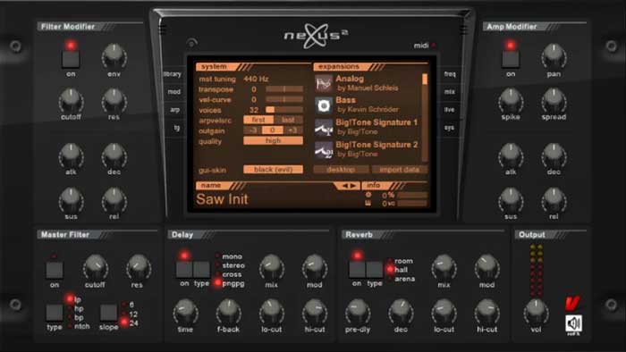Click the Delay time knob
The width and height of the screenshot is (626, 352).
[x=185, y=312]
